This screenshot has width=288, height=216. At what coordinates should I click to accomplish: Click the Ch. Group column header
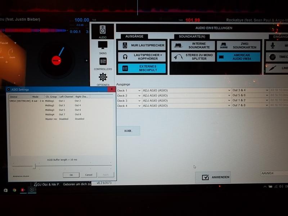[51, 96]
